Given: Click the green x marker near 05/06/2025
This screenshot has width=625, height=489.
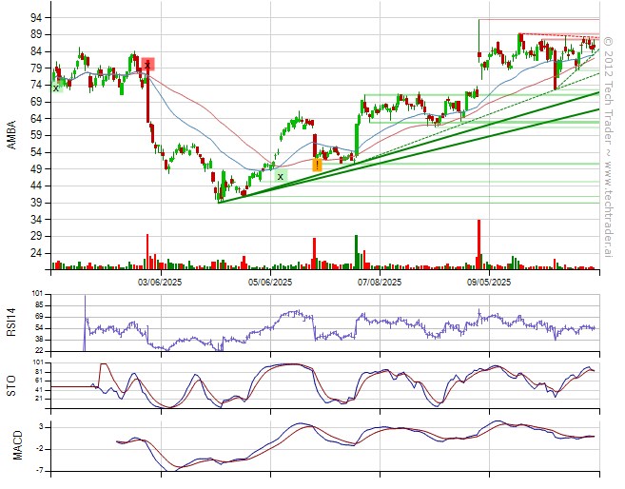Looking at the screenshot, I should coord(280,176).
